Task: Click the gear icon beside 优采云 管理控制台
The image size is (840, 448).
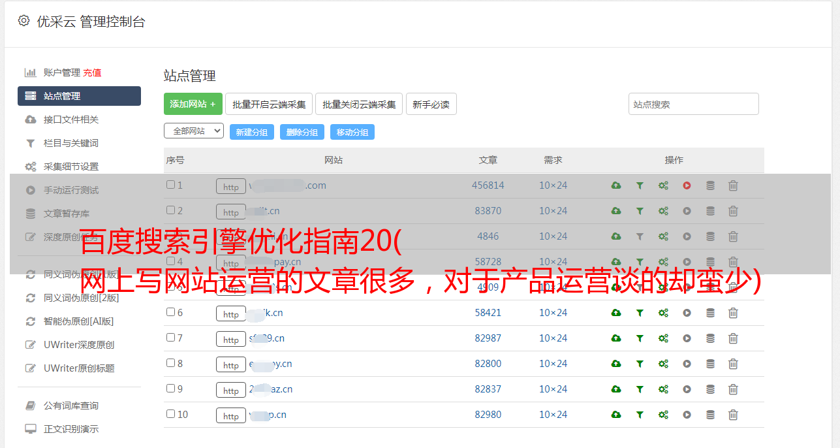Action: click(x=24, y=21)
